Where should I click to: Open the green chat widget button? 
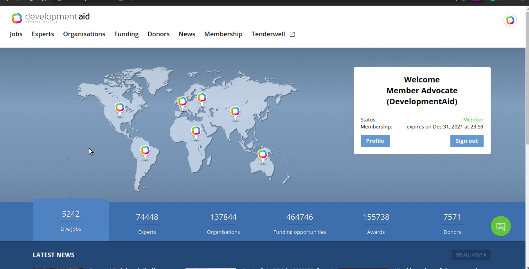[x=501, y=226]
